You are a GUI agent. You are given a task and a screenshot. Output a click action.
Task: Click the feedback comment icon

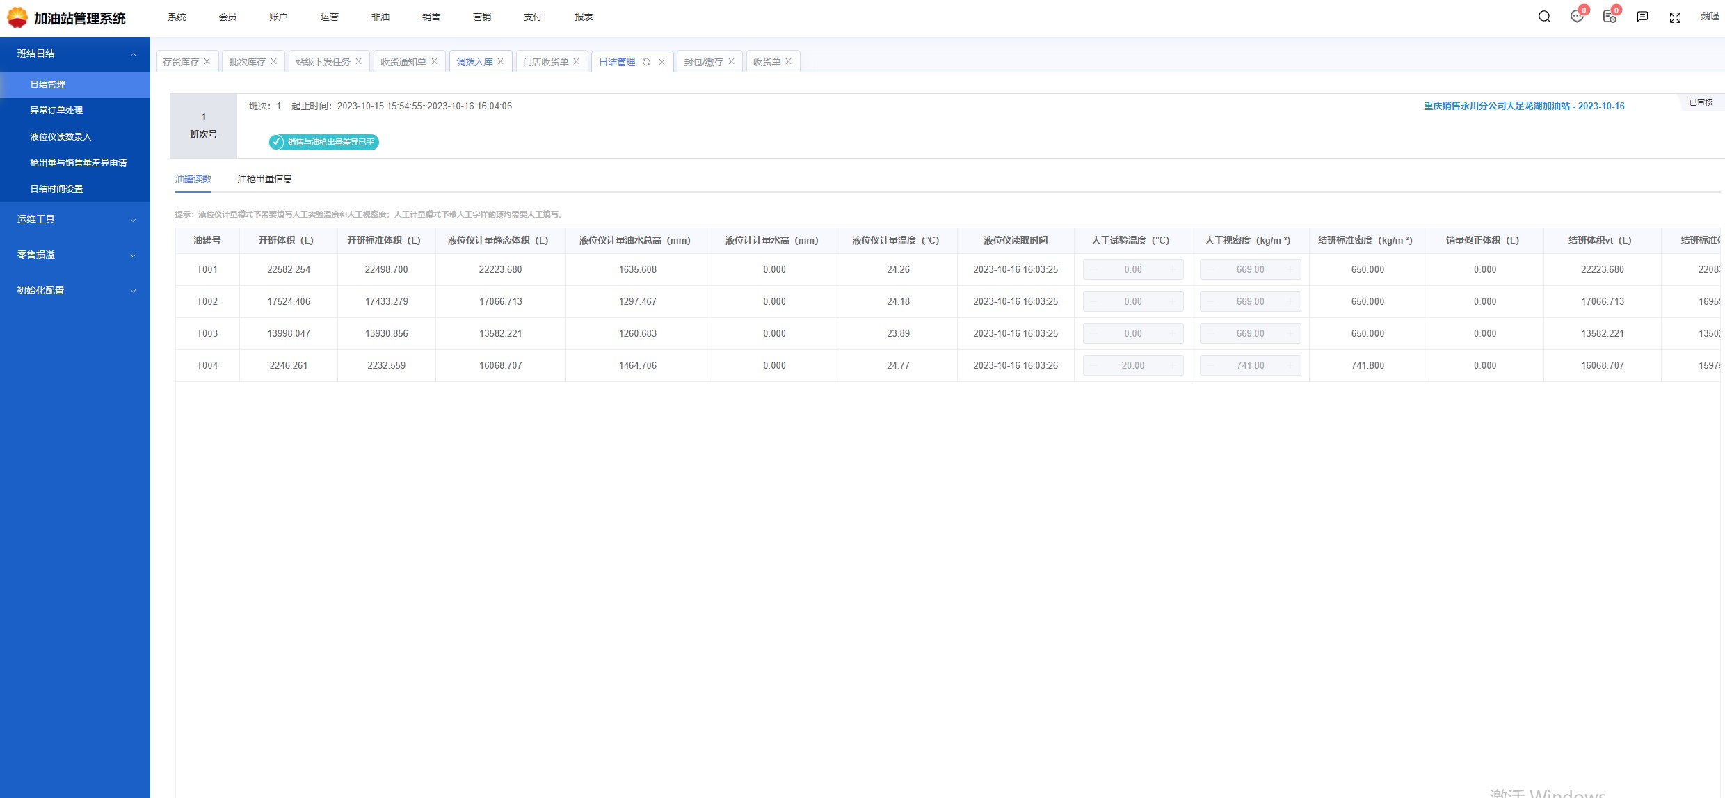pyautogui.click(x=1642, y=17)
